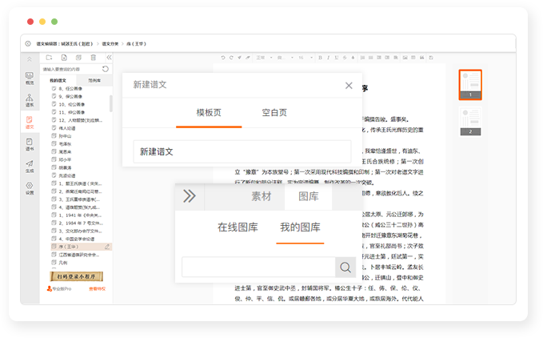Image resolution: width=543 pixels, height=338 pixels.
Task: Click the 查看特权 link
Action: coord(97,288)
